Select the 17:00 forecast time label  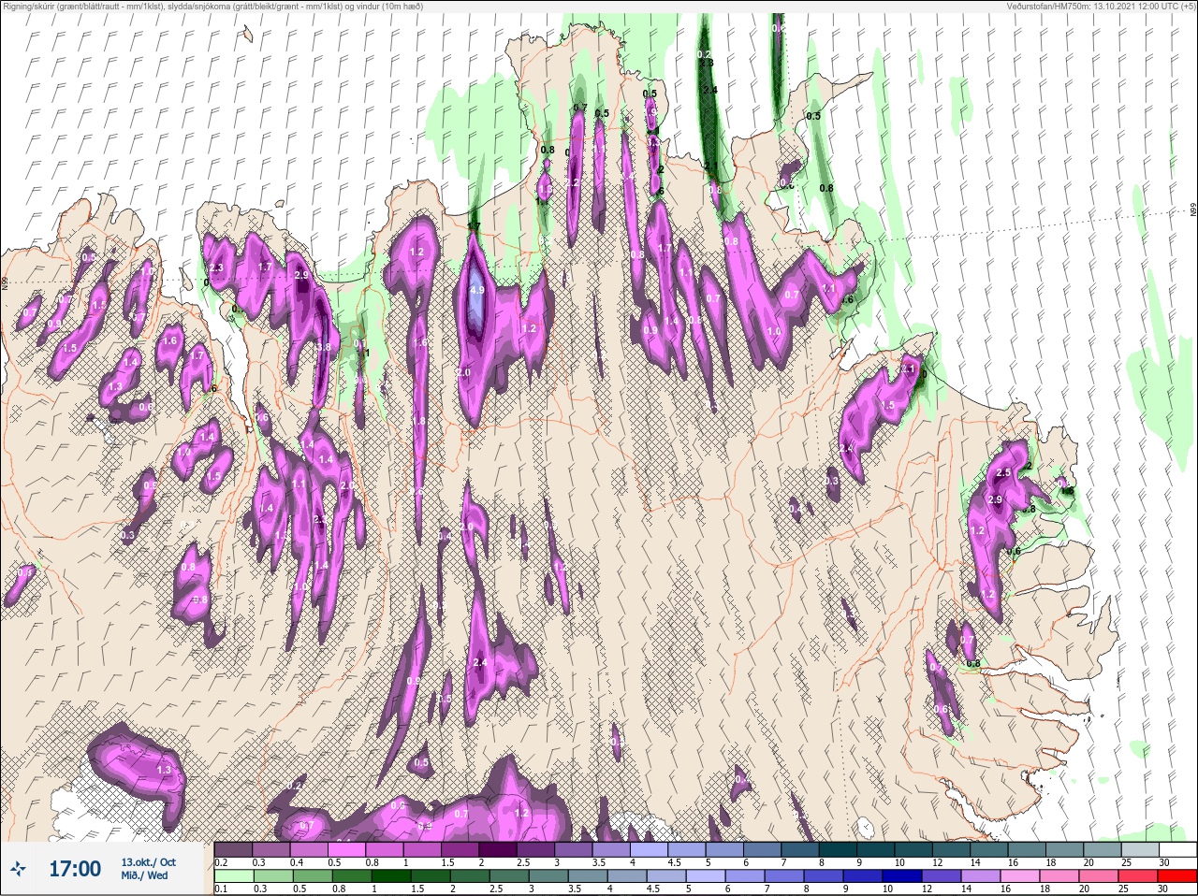tap(75, 869)
